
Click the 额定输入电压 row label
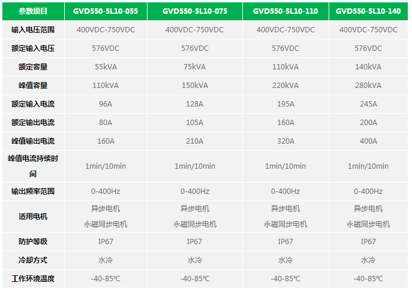coord(33,48)
